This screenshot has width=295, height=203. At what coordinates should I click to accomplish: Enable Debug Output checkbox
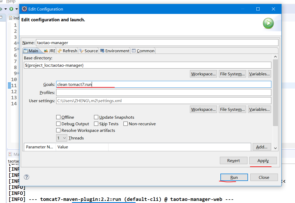[x=58, y=124]
